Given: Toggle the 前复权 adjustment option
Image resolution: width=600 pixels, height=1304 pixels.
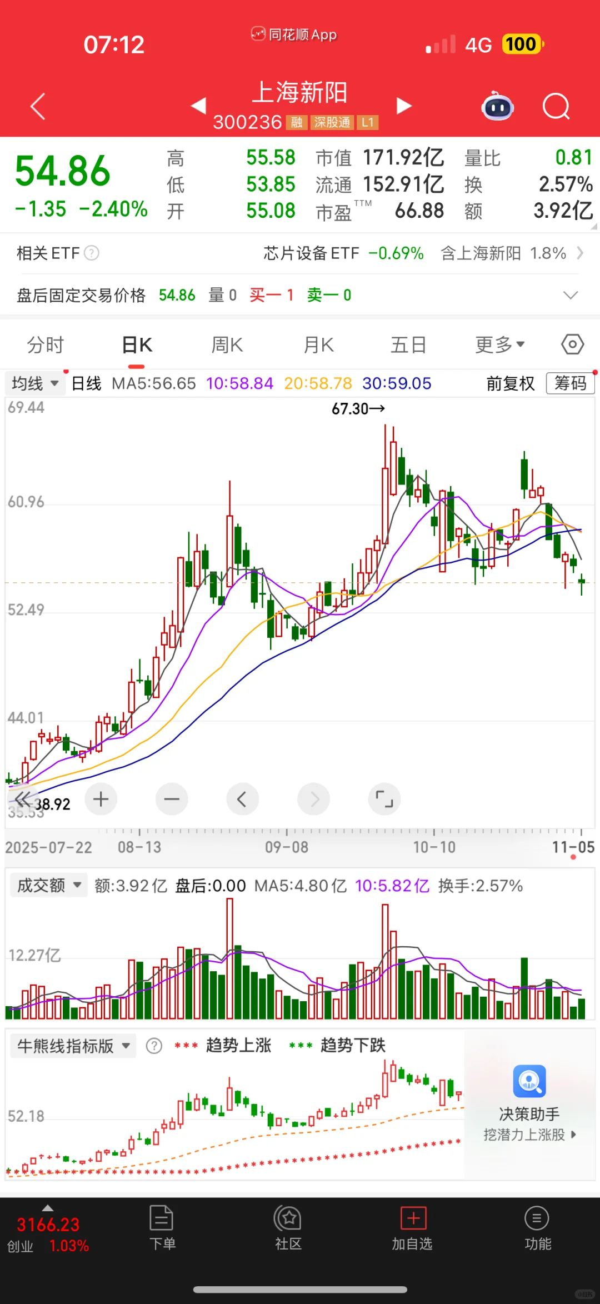Looking at the screenshot, I should [510, 383].
